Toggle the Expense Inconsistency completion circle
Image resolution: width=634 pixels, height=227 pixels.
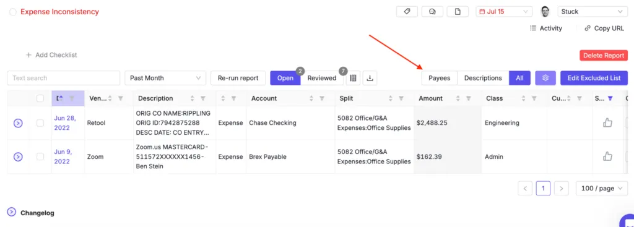point(13,12)
